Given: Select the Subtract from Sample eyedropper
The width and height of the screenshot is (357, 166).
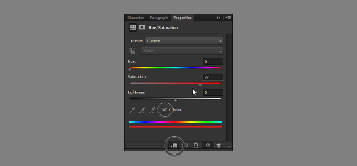Looking at the screenshot, I should pyautogui.click(x=152, y=110).
